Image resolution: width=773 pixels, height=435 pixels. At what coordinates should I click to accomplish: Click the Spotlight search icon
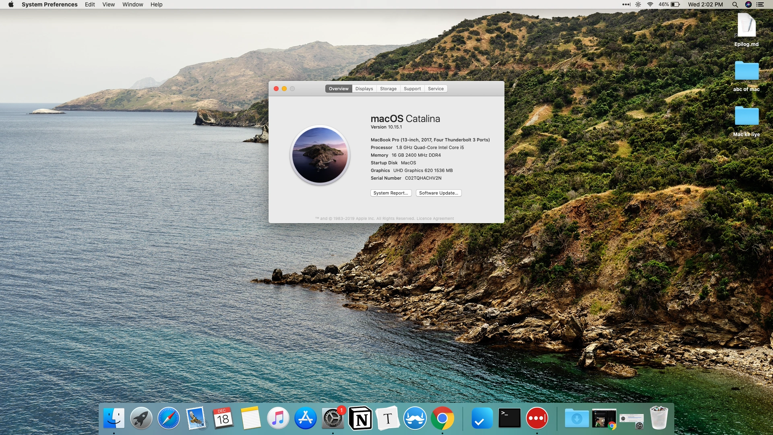click(735, 4)
